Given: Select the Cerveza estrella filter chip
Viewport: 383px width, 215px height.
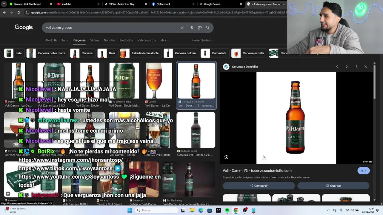Looking at the screenshot, I should 249,53.
